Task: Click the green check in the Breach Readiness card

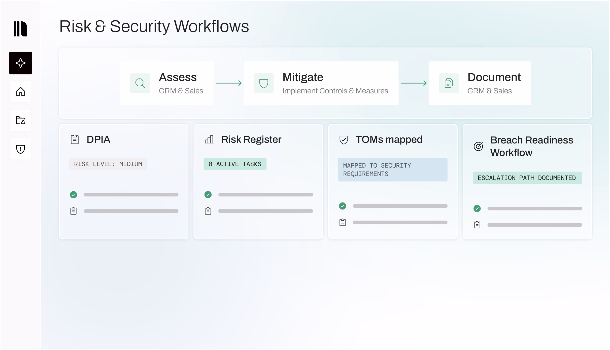Action: (477, 208)
